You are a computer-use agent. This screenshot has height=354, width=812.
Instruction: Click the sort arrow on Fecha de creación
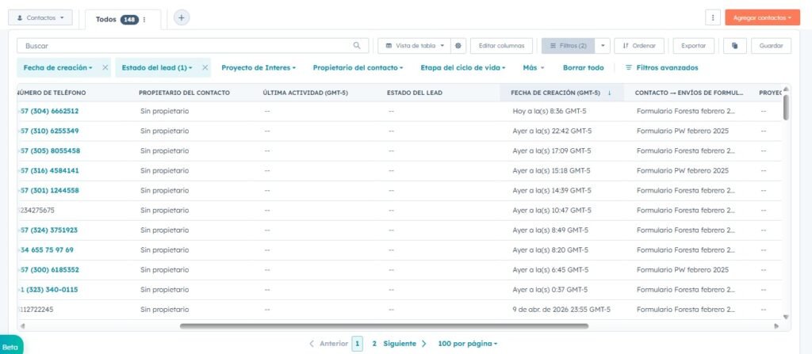(x=609, y=93)
